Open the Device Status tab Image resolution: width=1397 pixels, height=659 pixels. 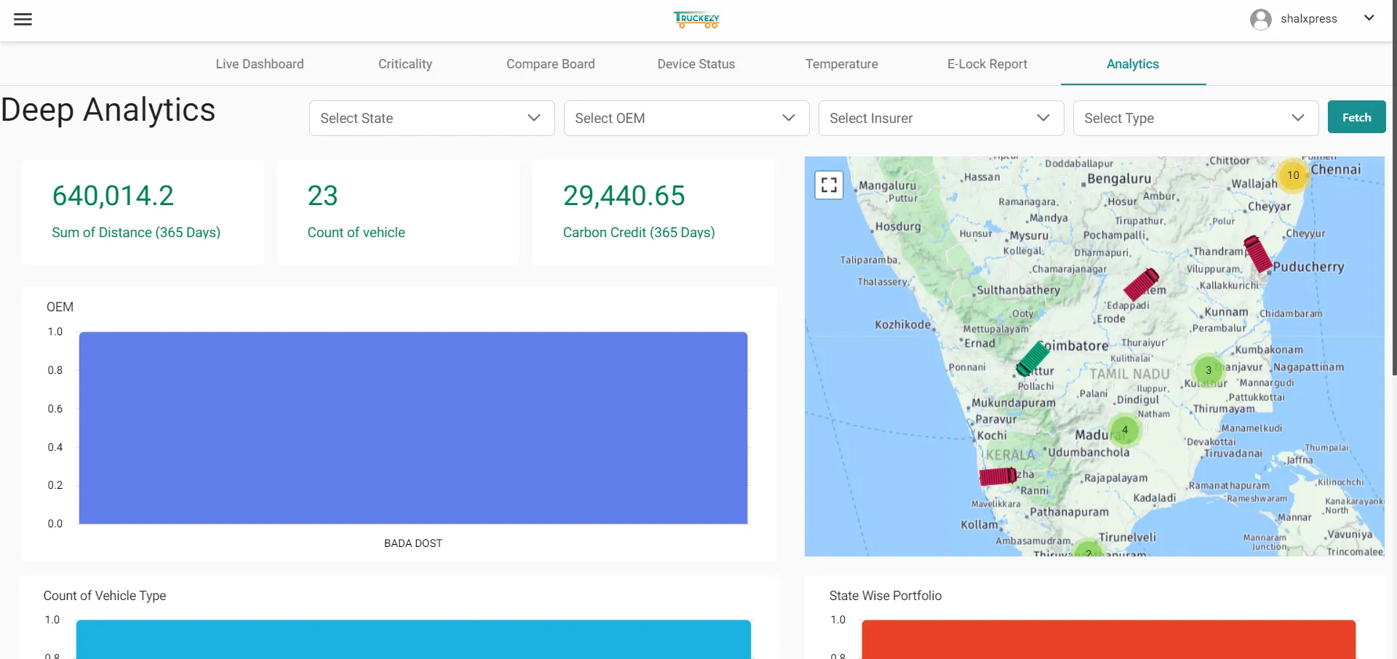click(696, 64)
